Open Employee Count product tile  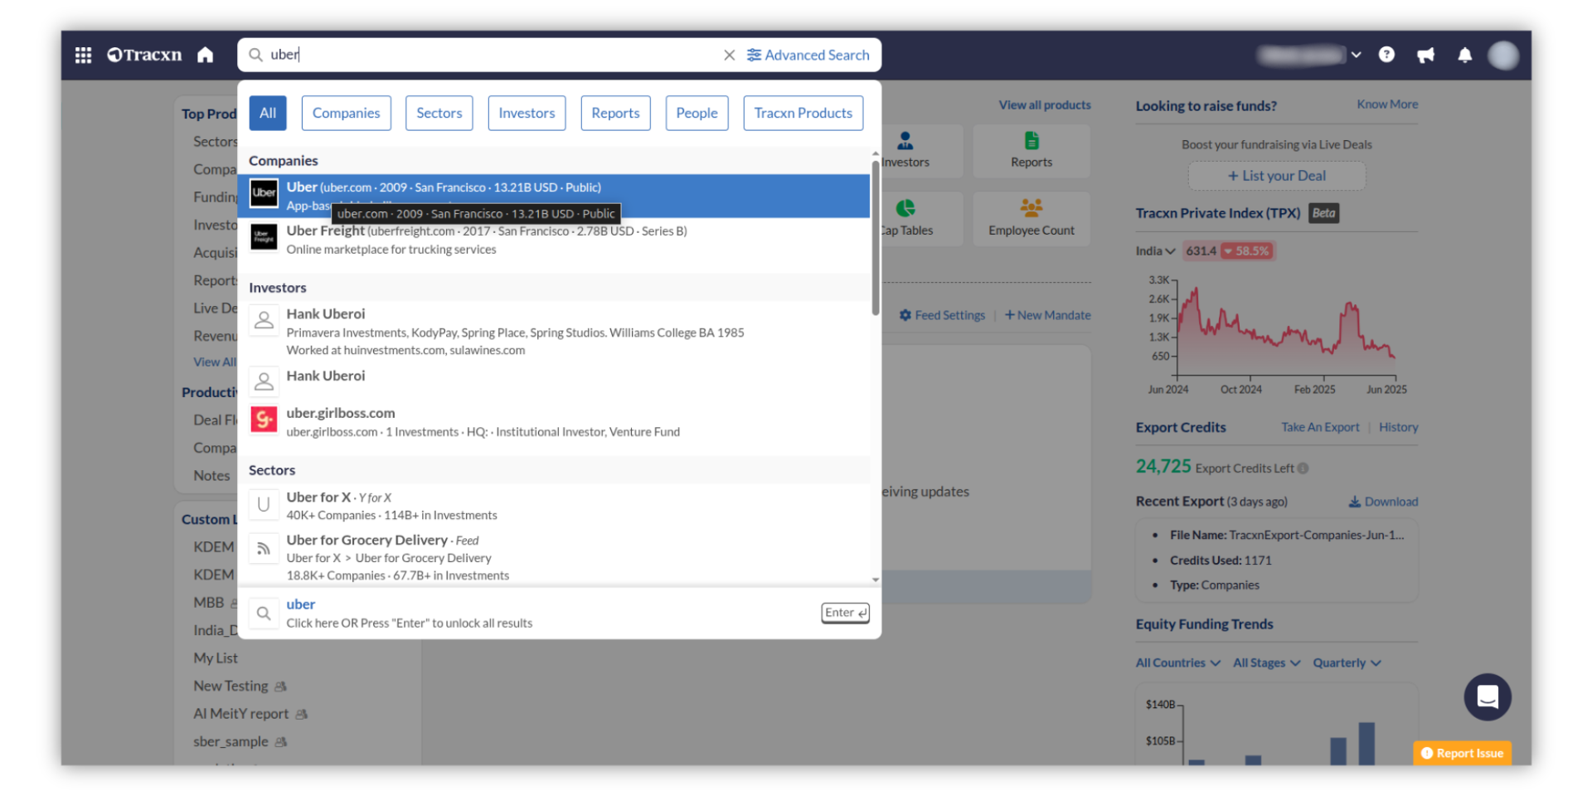pyautogui.click(x=1031, y=217)
